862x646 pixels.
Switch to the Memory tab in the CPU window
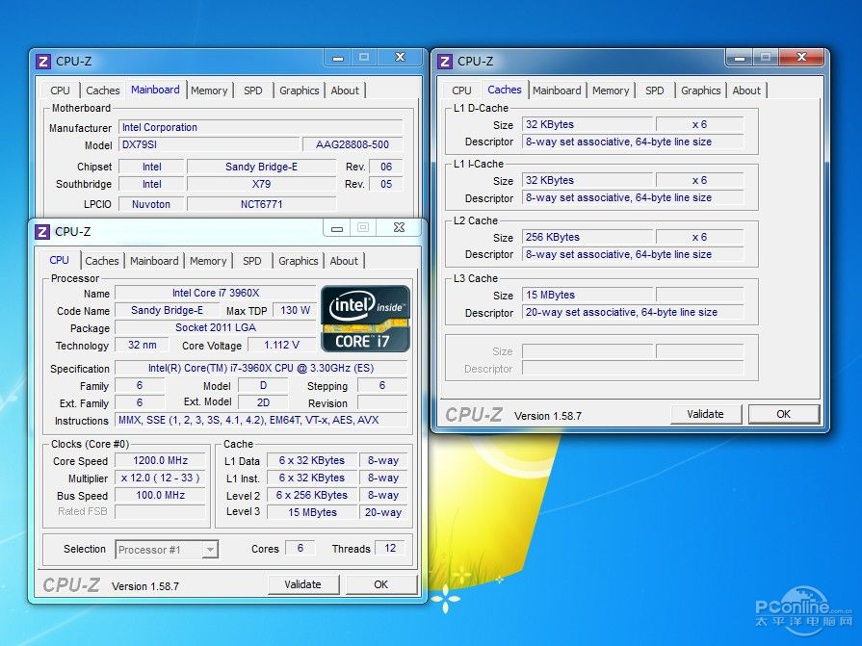(x=208, y=261)
